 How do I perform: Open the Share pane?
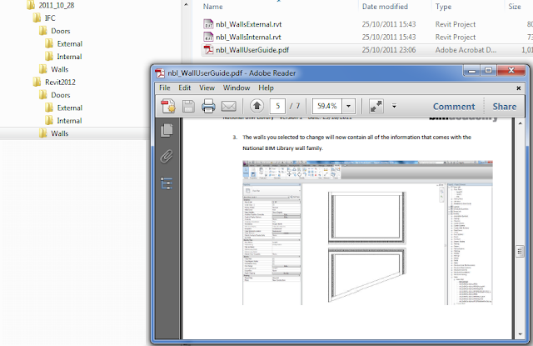505,107
